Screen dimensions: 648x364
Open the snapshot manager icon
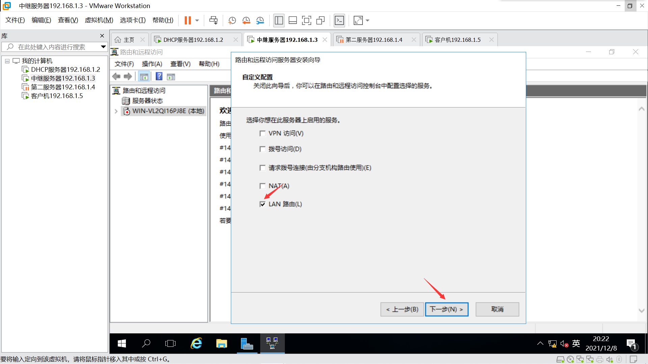(x=260, y=21)
